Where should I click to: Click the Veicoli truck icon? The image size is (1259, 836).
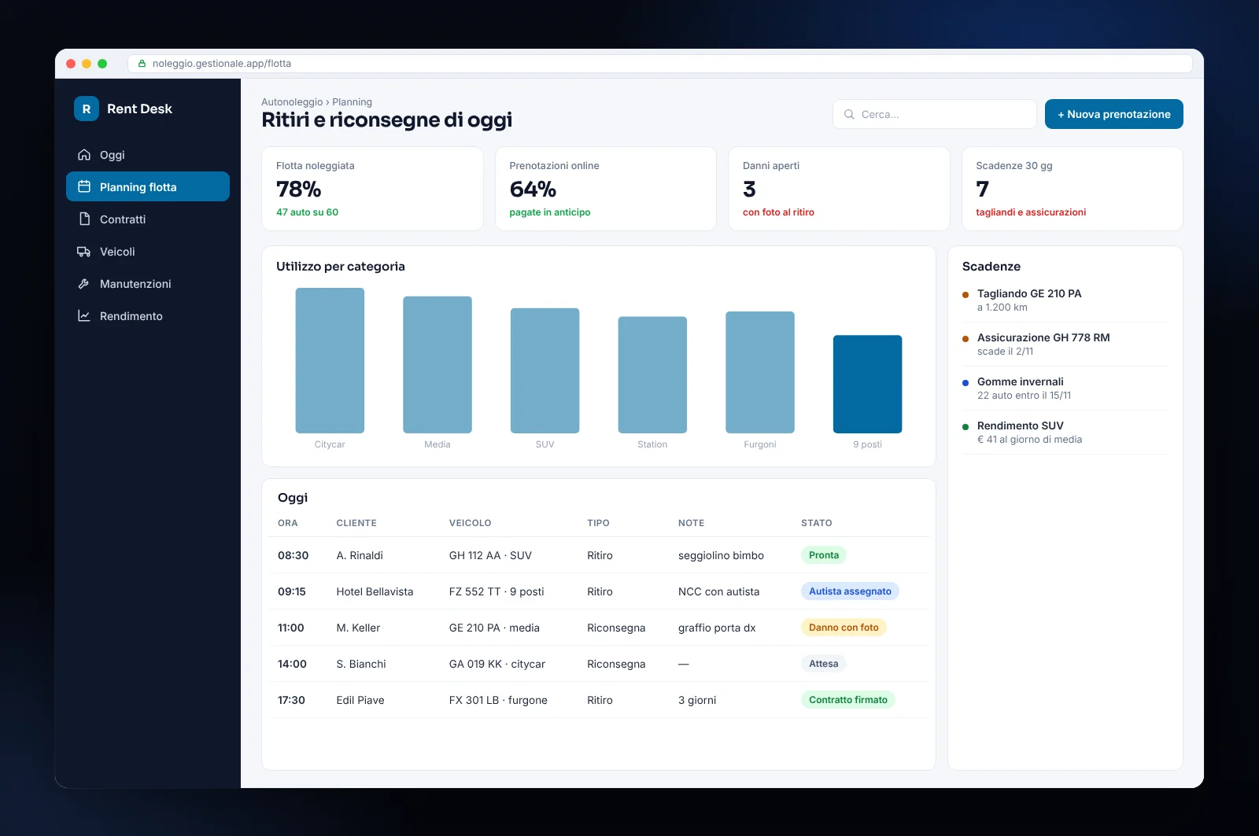click(x=84, y=252)
